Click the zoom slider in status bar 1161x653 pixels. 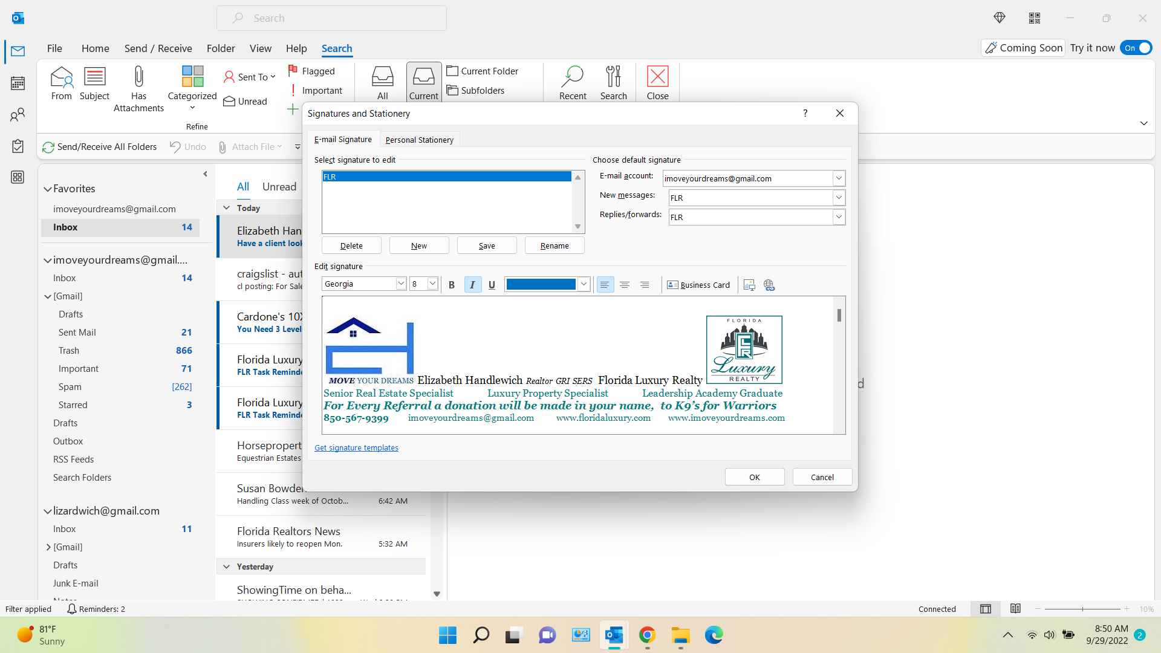pyautogui.click(x=1082, y=609)
